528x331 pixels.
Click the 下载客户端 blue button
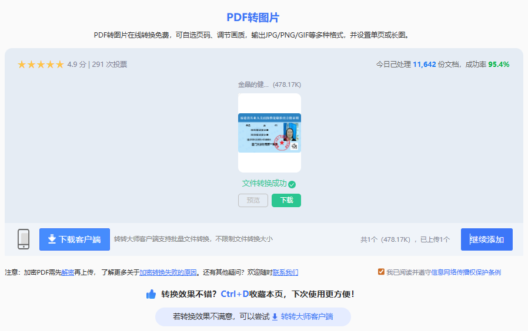pos(75,239)
